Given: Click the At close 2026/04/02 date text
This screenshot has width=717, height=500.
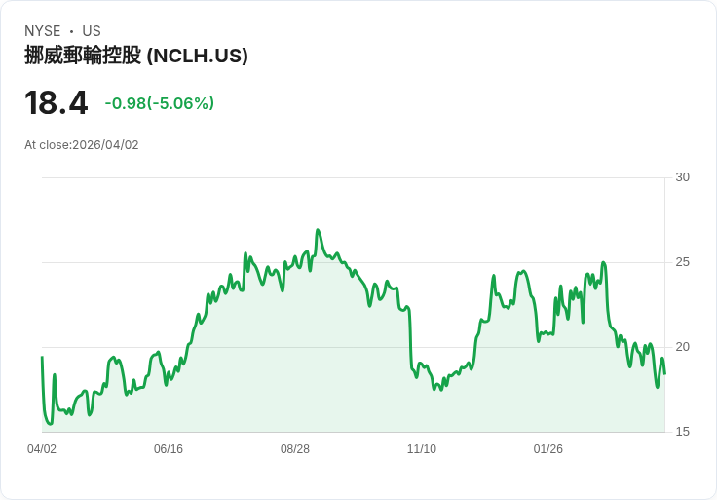Looking at the screenshot, I should [82, 145].
